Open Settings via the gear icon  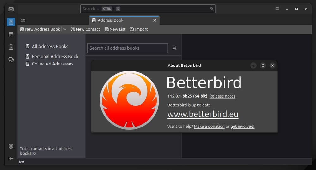click(11, 146)
